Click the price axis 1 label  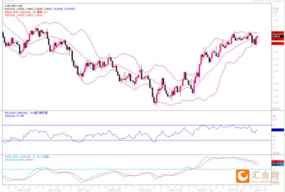click(274, 77)
